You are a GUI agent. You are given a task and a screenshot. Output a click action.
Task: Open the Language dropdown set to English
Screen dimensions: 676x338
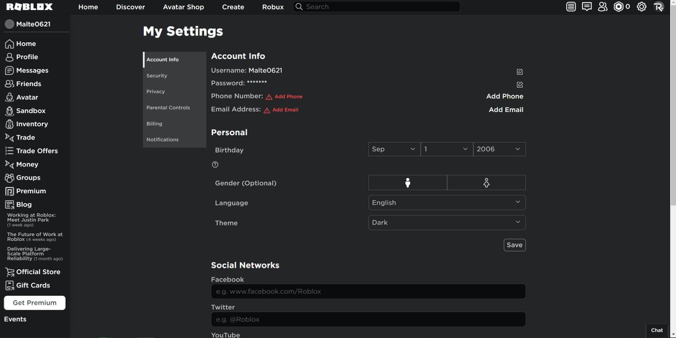(447, 203)
